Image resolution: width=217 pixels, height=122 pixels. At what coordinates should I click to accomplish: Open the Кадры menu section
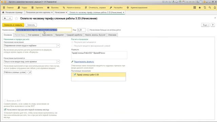[24, 7]
